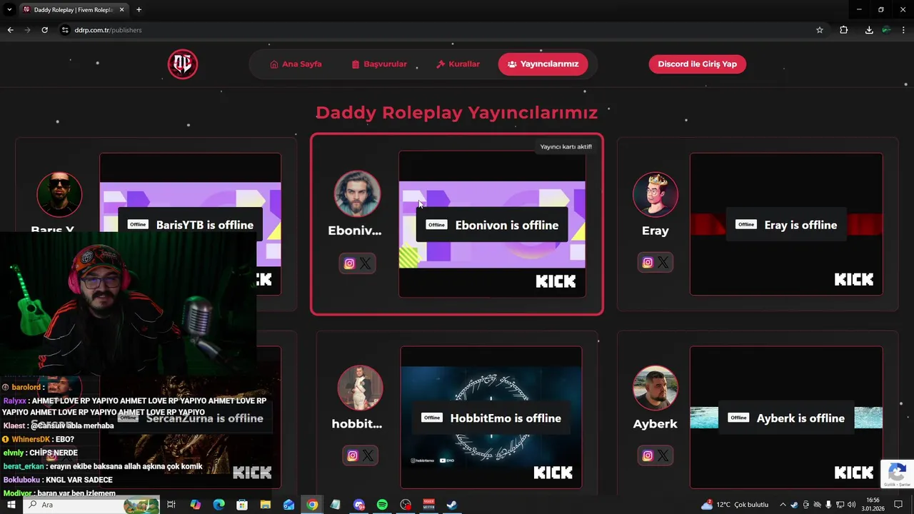Viewport: 914px width, 514px height.
Task: Click the Ebonivon streamer name label
Action: (355, 231)
